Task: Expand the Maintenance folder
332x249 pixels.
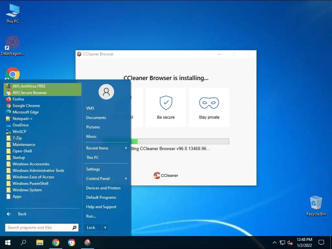Action: pos(42,145)
